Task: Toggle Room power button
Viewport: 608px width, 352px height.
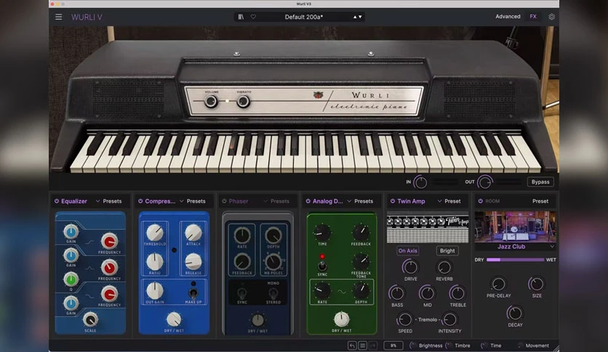Action: [x=481, y=201]
